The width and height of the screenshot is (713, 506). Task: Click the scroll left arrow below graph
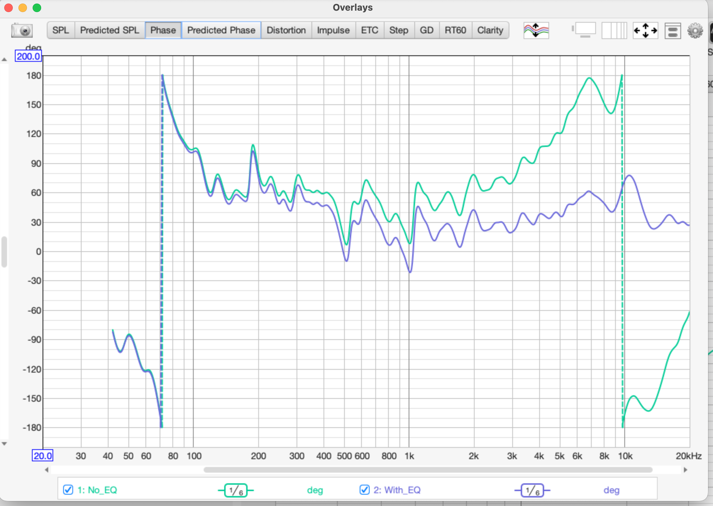tap(46, 470)
